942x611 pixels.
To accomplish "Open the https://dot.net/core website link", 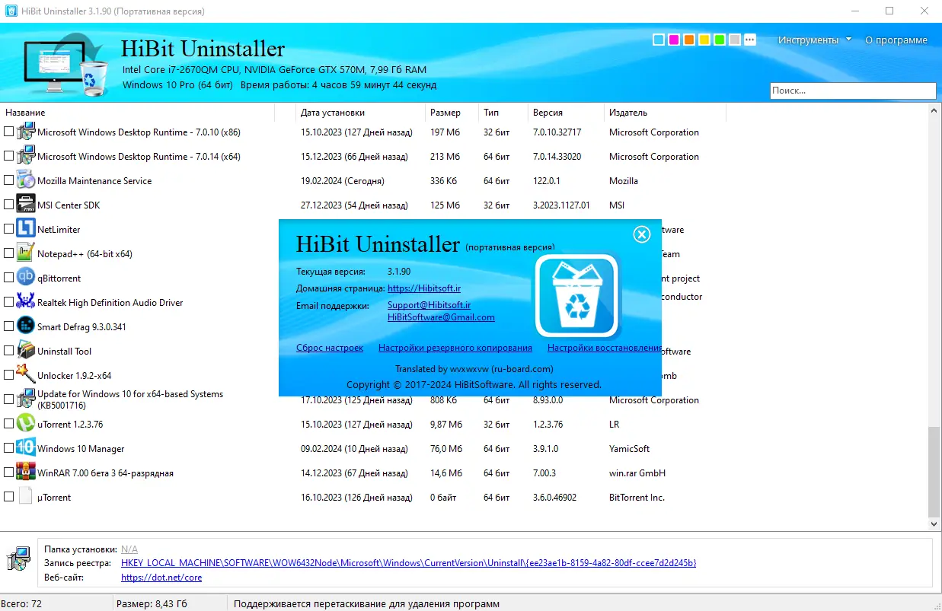I will pyautogui.click(x=161, y=578).
